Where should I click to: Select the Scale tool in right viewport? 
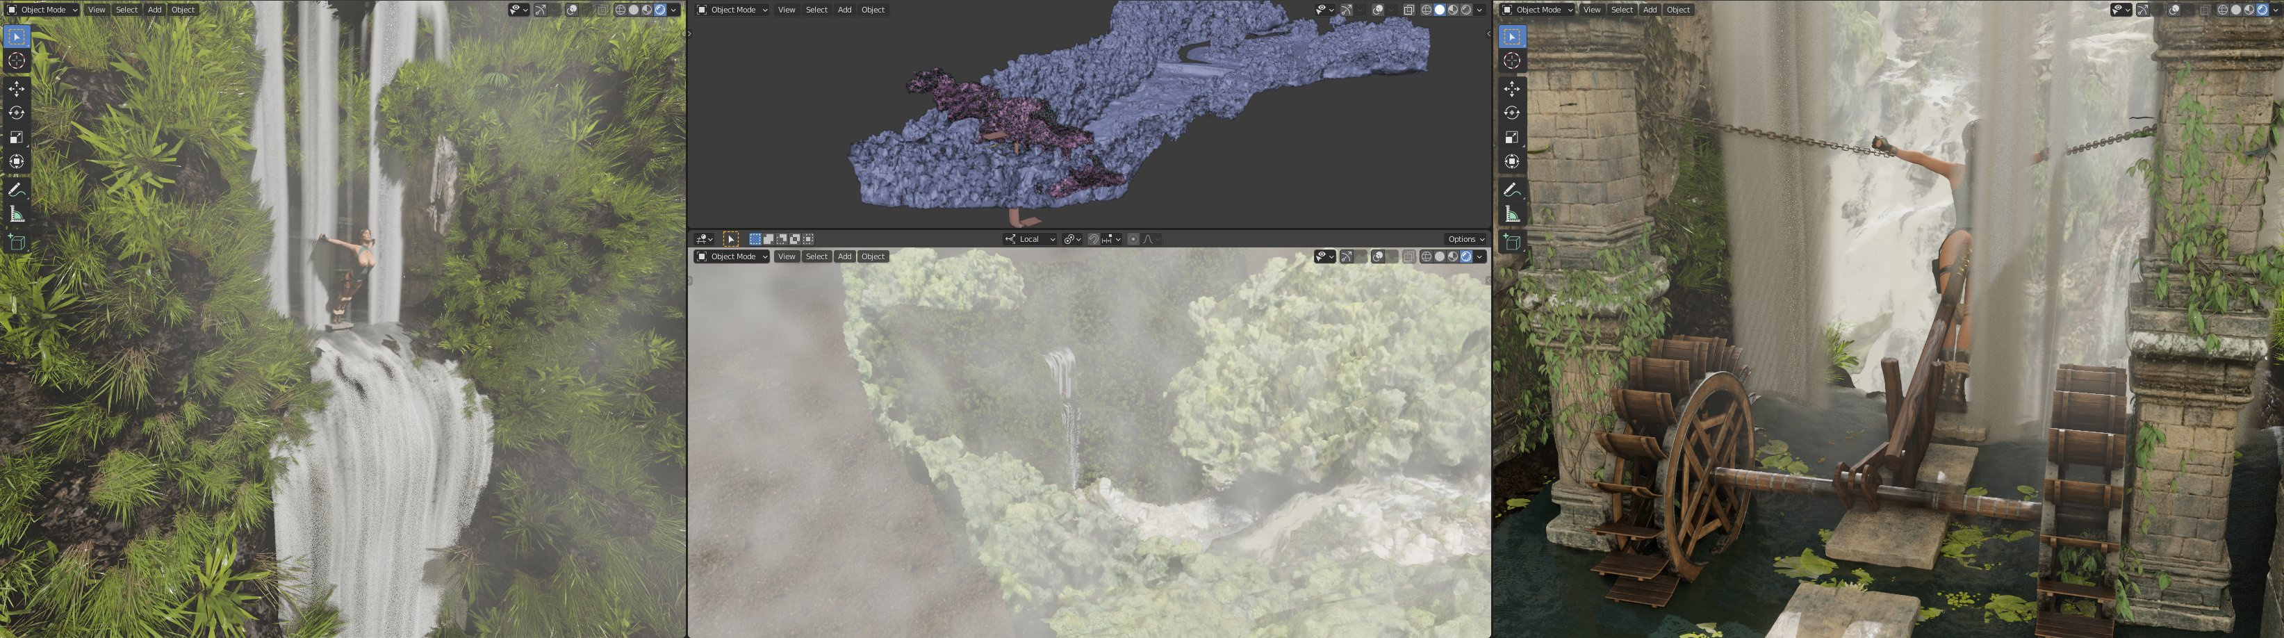click(1512, 137)
